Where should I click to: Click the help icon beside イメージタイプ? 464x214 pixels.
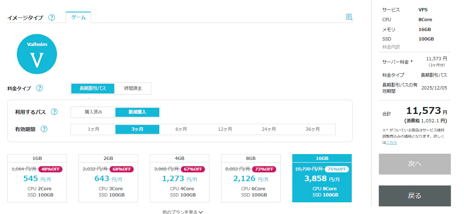coord(52,18)
